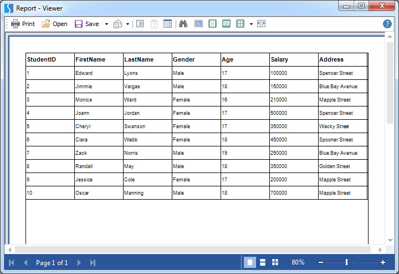Enable single page display mode
Image resolution: width=399 pixels, height=274 pixels.
tap(250, 262)
